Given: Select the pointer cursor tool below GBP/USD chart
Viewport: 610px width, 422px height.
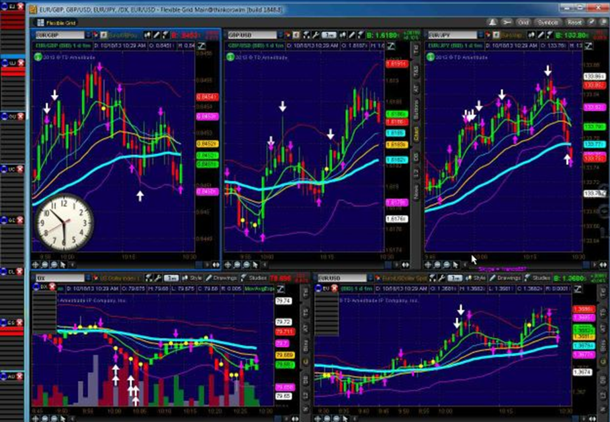Looking at the screenshot, I should click(x=255, y=265).
